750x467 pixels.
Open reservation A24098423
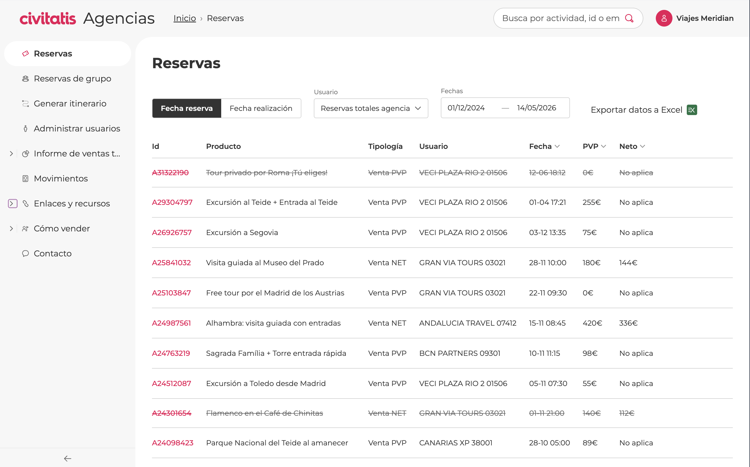(x=173, y=443)
